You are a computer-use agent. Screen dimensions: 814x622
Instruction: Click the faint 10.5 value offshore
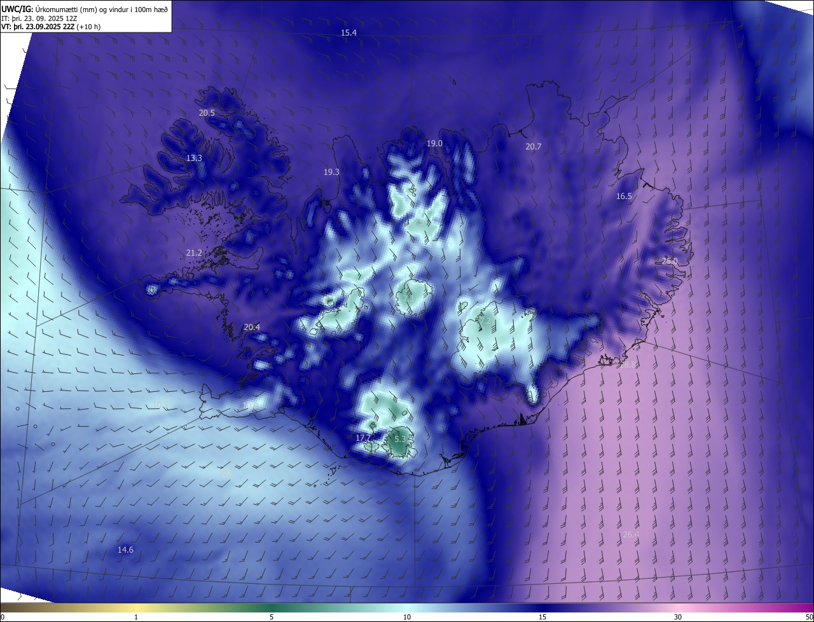pyautogui.click(x=160, y=405)
